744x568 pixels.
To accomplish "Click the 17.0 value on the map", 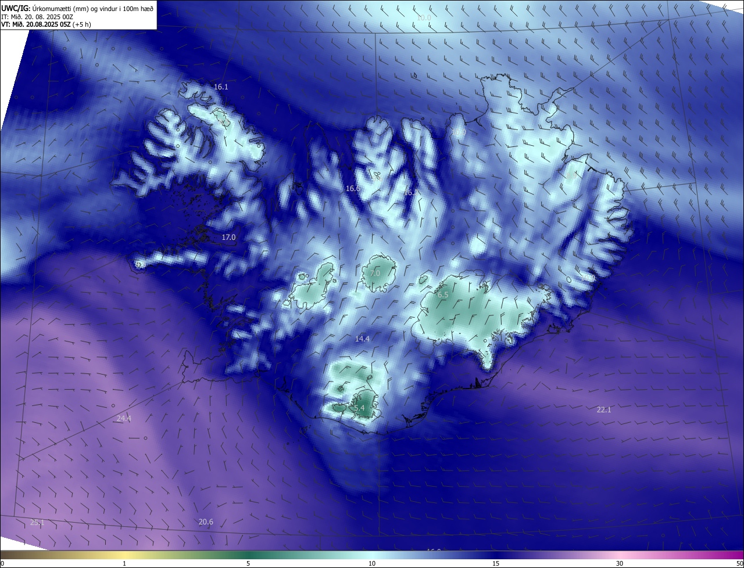I will (x=228, y=238).
